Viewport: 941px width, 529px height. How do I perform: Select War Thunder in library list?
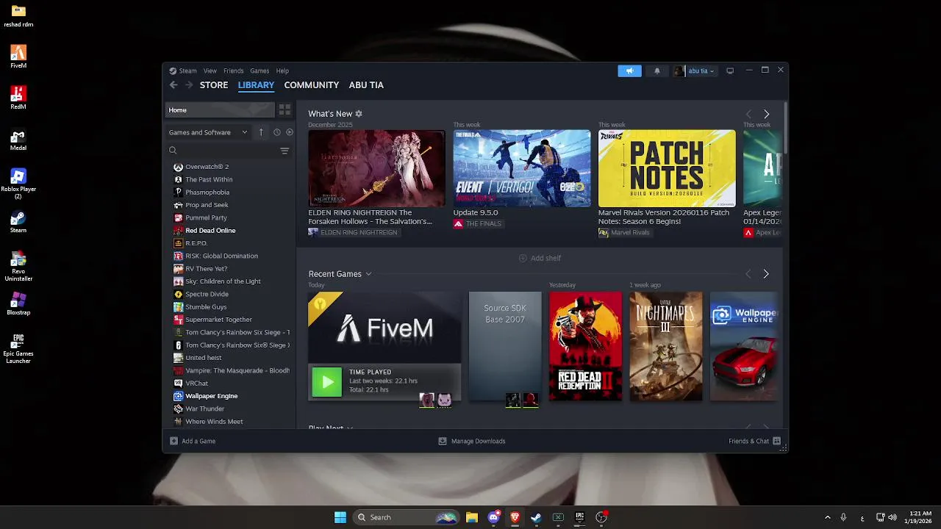(204, 409)
